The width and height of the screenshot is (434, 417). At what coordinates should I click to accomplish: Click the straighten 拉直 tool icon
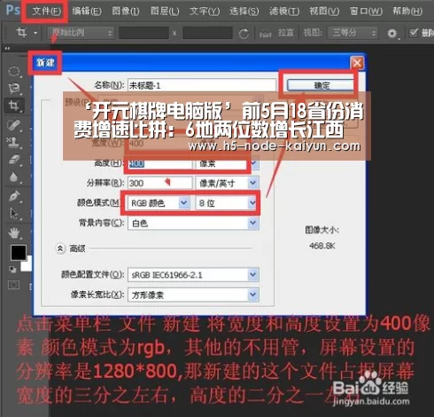(265, 34)
